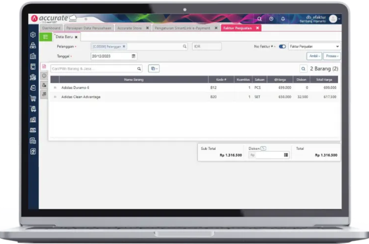Click the Diskon calculator grid icon
369x244 pixels.
click(x=285, y=155)
